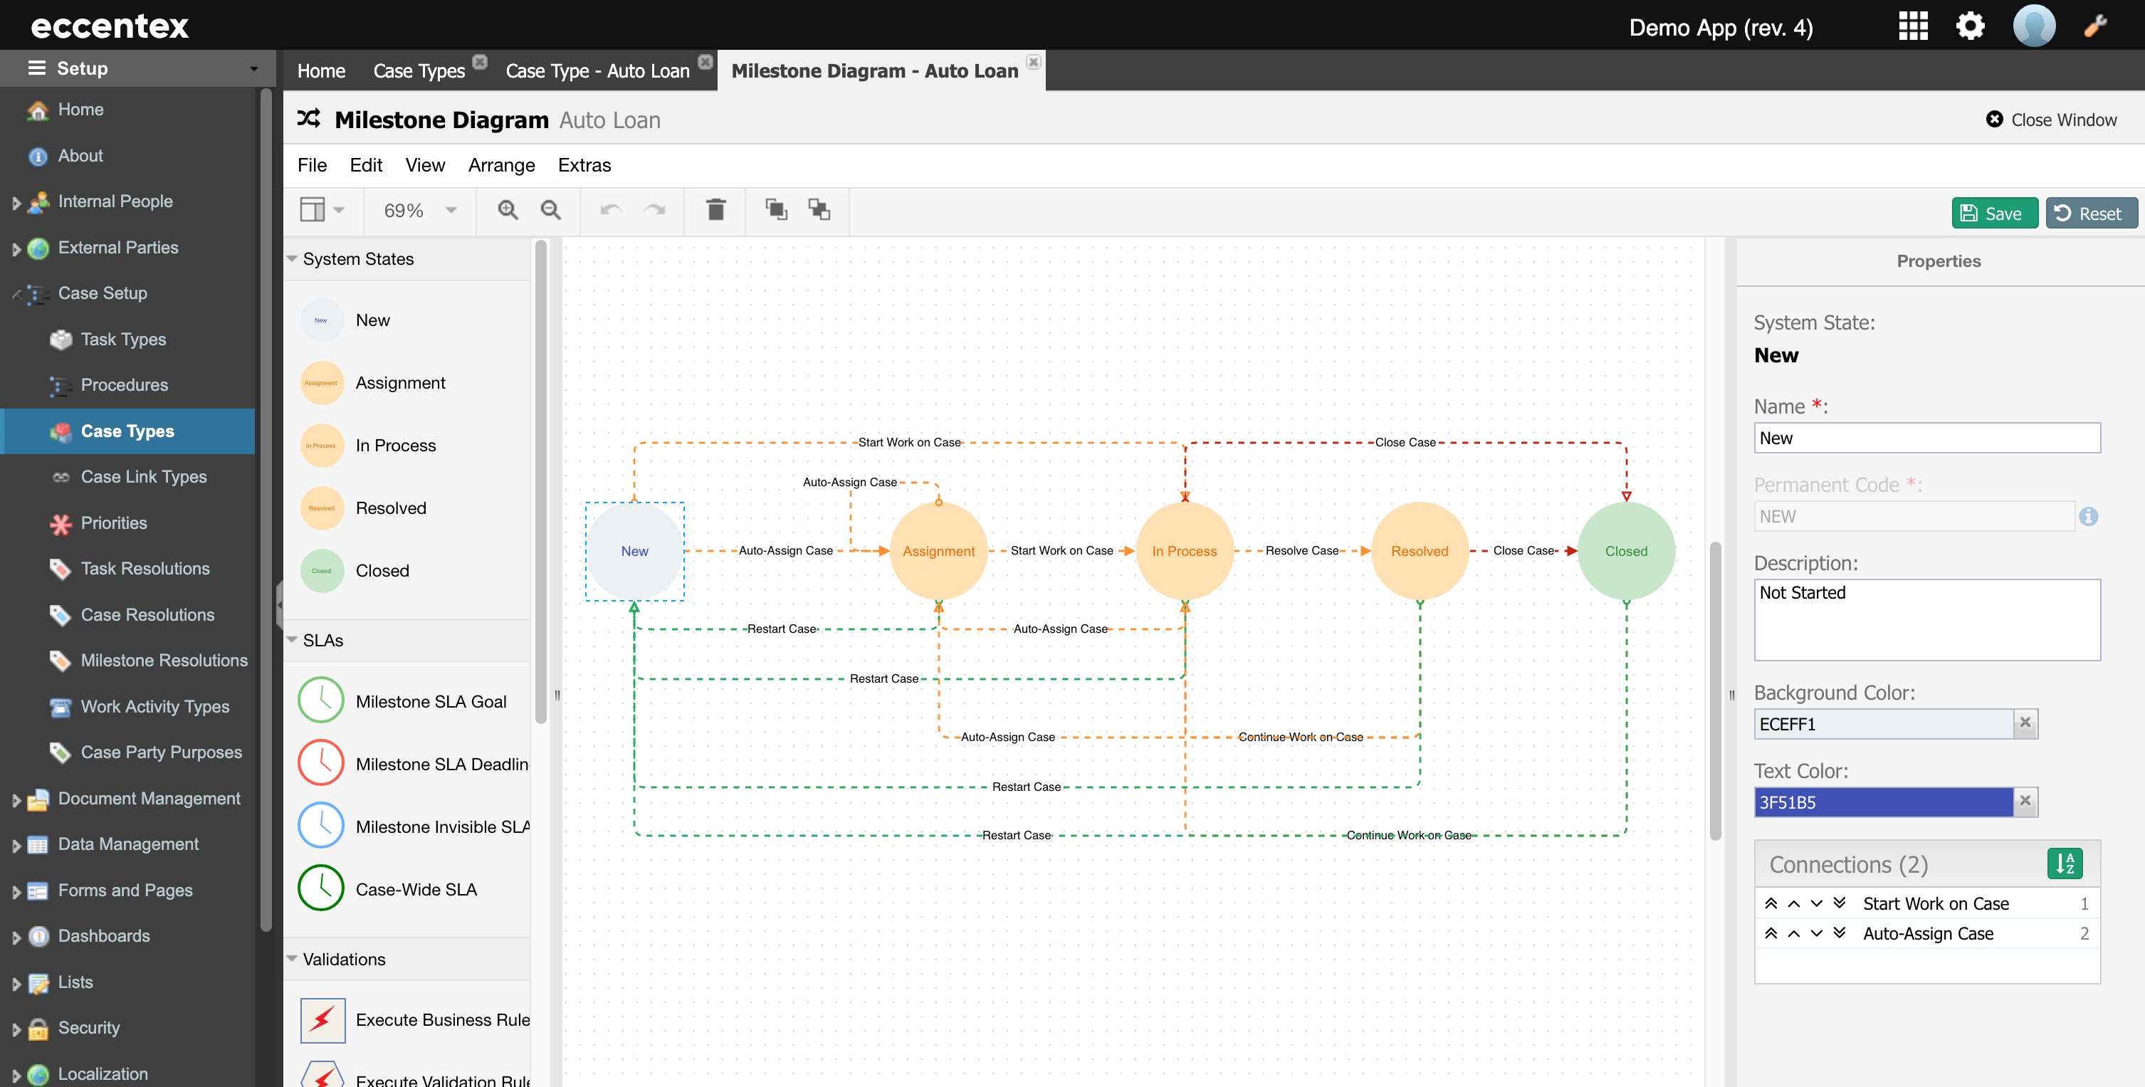Screen dimensions: 2145x1087
Task: Undo the last diagram change
Action: click(x=612, y=211)
